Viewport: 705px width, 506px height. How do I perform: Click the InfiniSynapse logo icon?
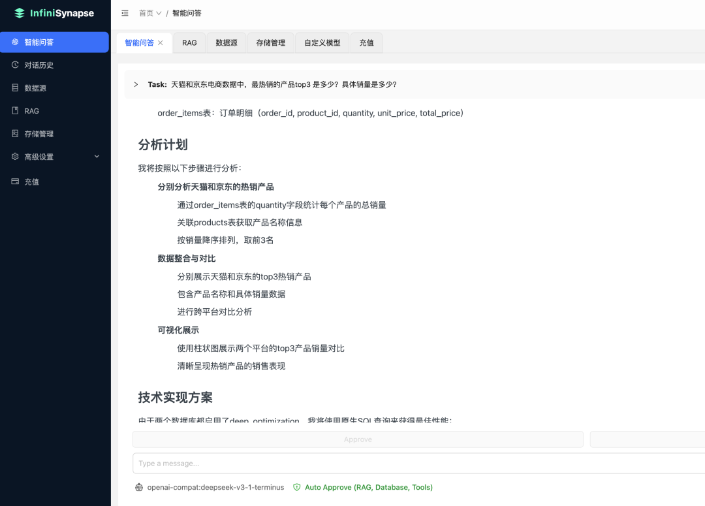[x=20, y=13]
